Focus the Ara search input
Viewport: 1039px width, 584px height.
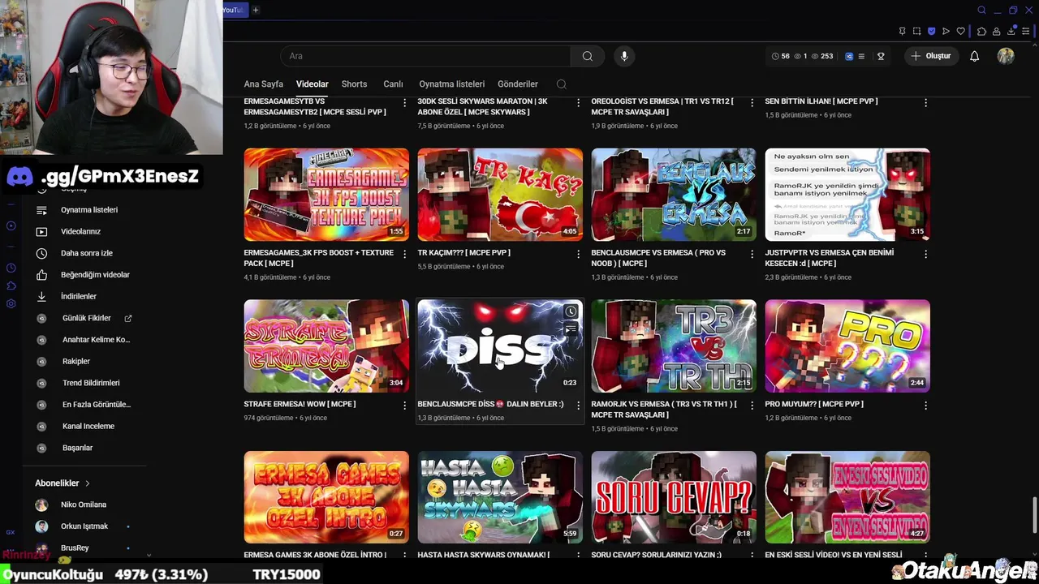[x=426, y=56]
